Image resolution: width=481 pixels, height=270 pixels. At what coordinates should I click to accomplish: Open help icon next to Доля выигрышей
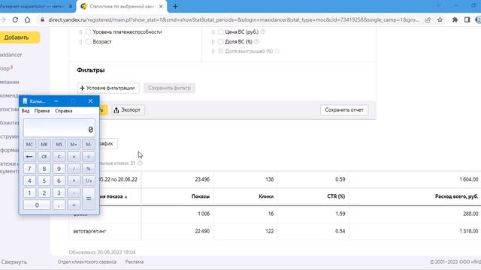coord(277,51)
